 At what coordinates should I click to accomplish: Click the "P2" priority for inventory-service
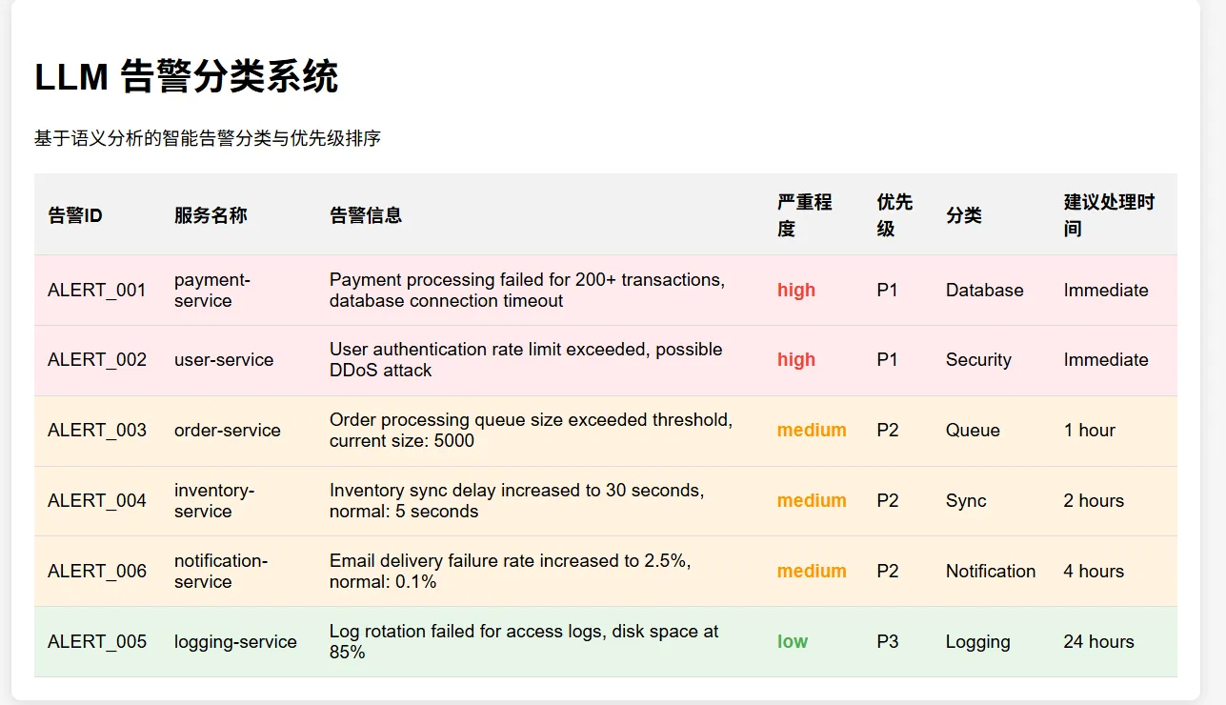click(x=888, y=501)
